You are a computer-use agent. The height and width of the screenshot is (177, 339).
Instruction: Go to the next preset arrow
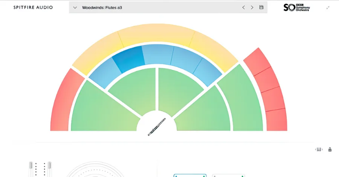tap(252, 8)
